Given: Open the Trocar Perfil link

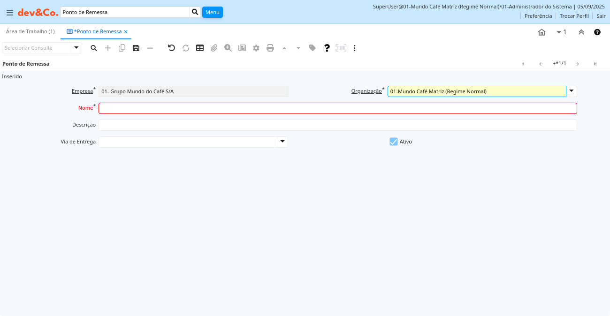Looking at the screenshot, I should (x=574, y=16).
